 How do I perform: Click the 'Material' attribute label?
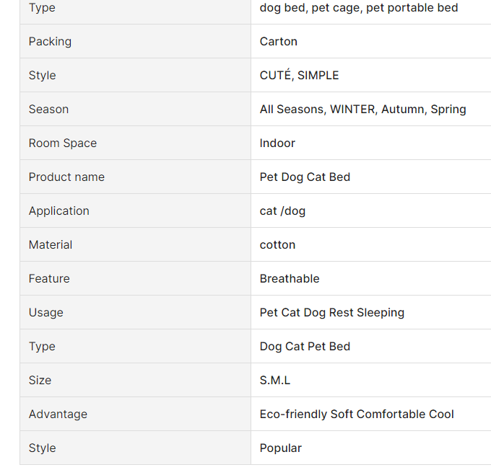tap(51, 244)
